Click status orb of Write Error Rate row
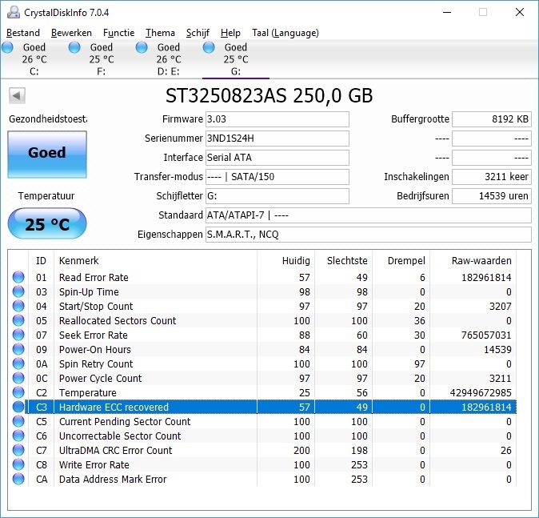The image size is (539, 518). click(x=18, y=464)
